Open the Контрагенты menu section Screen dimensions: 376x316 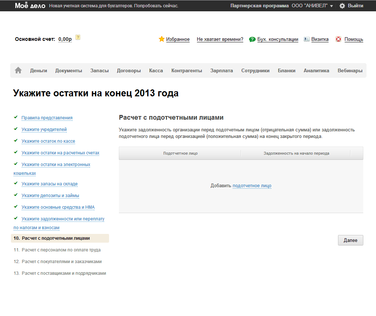pos(186,71)
